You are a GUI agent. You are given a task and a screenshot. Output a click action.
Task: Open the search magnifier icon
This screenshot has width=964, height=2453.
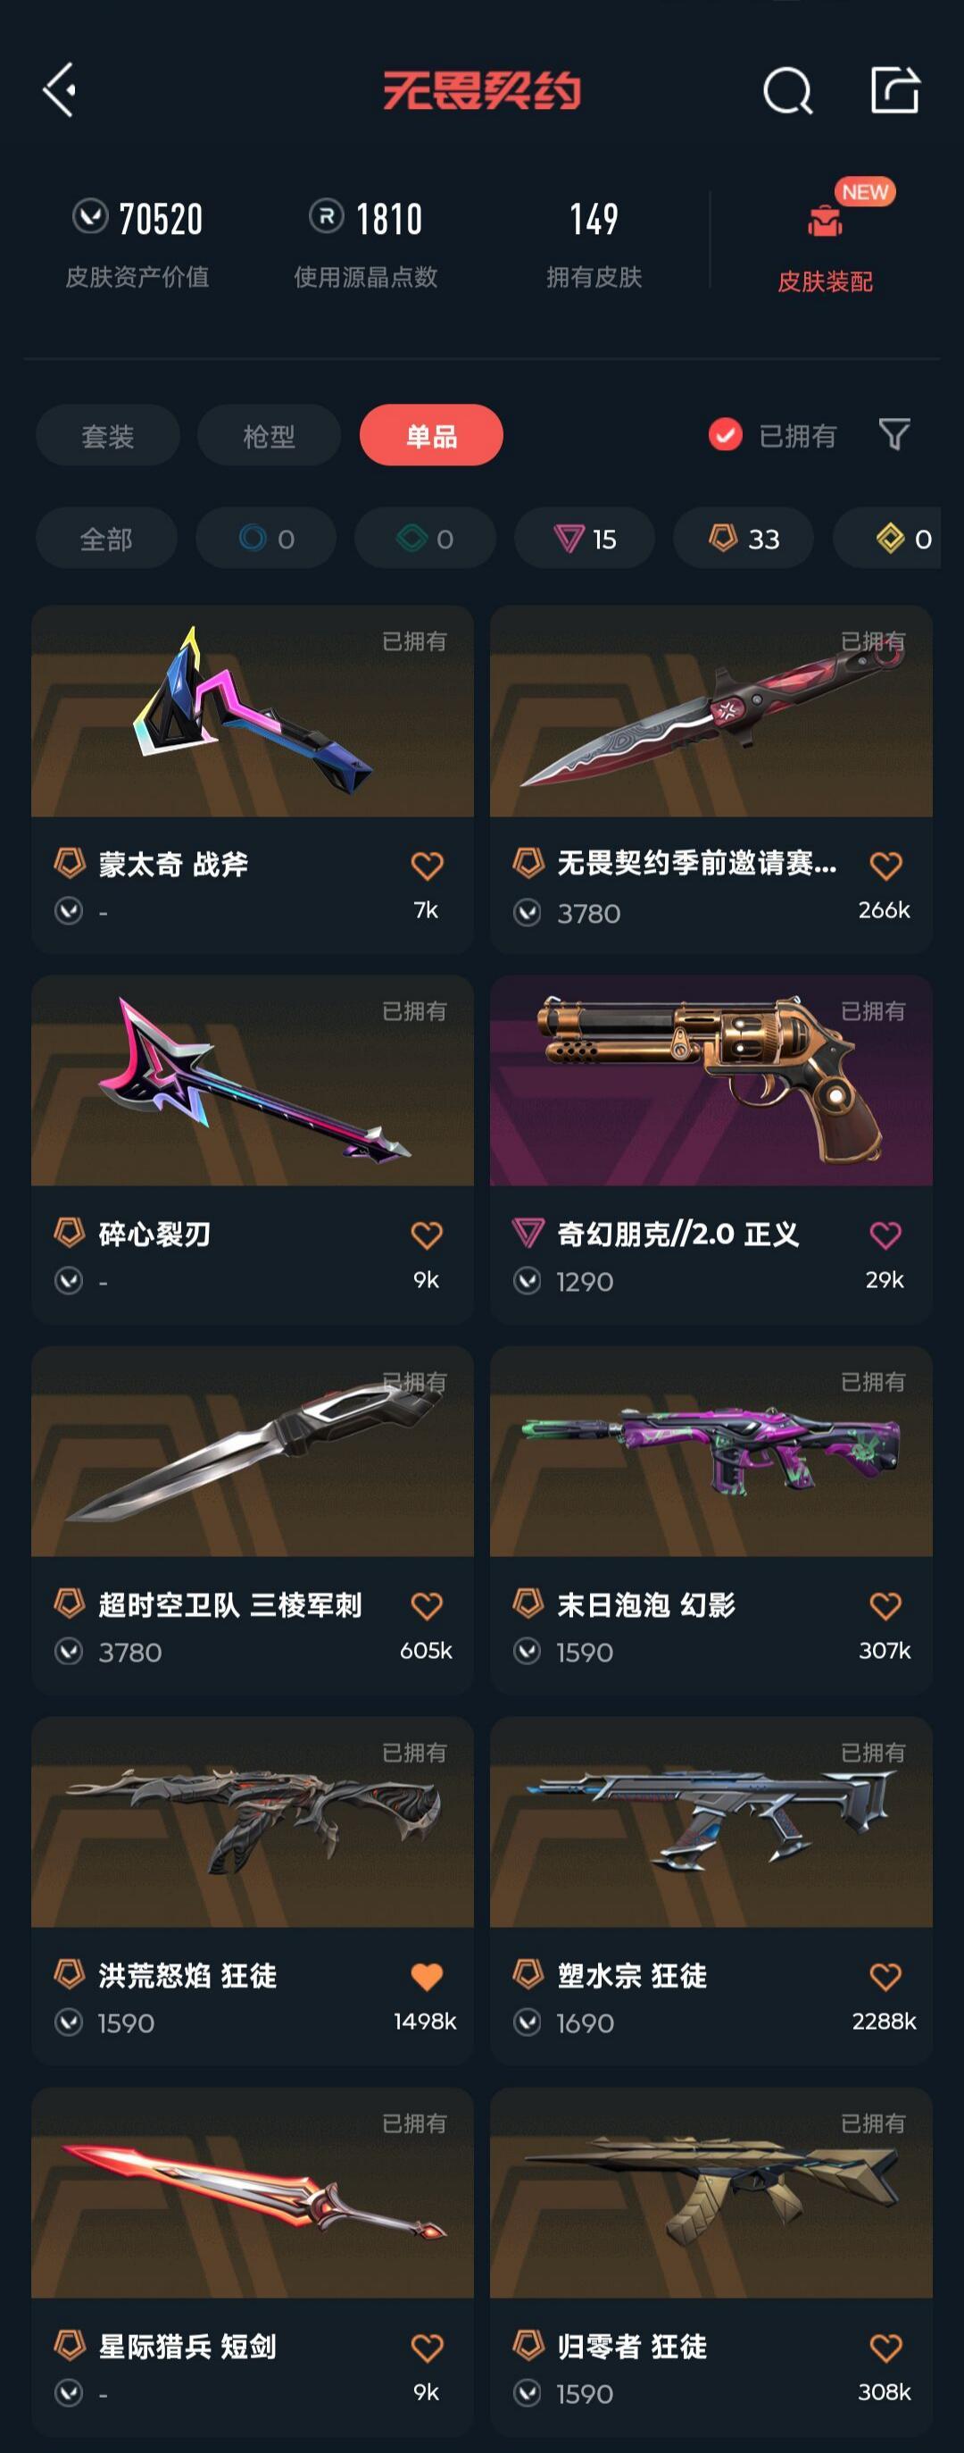point(788,91)
